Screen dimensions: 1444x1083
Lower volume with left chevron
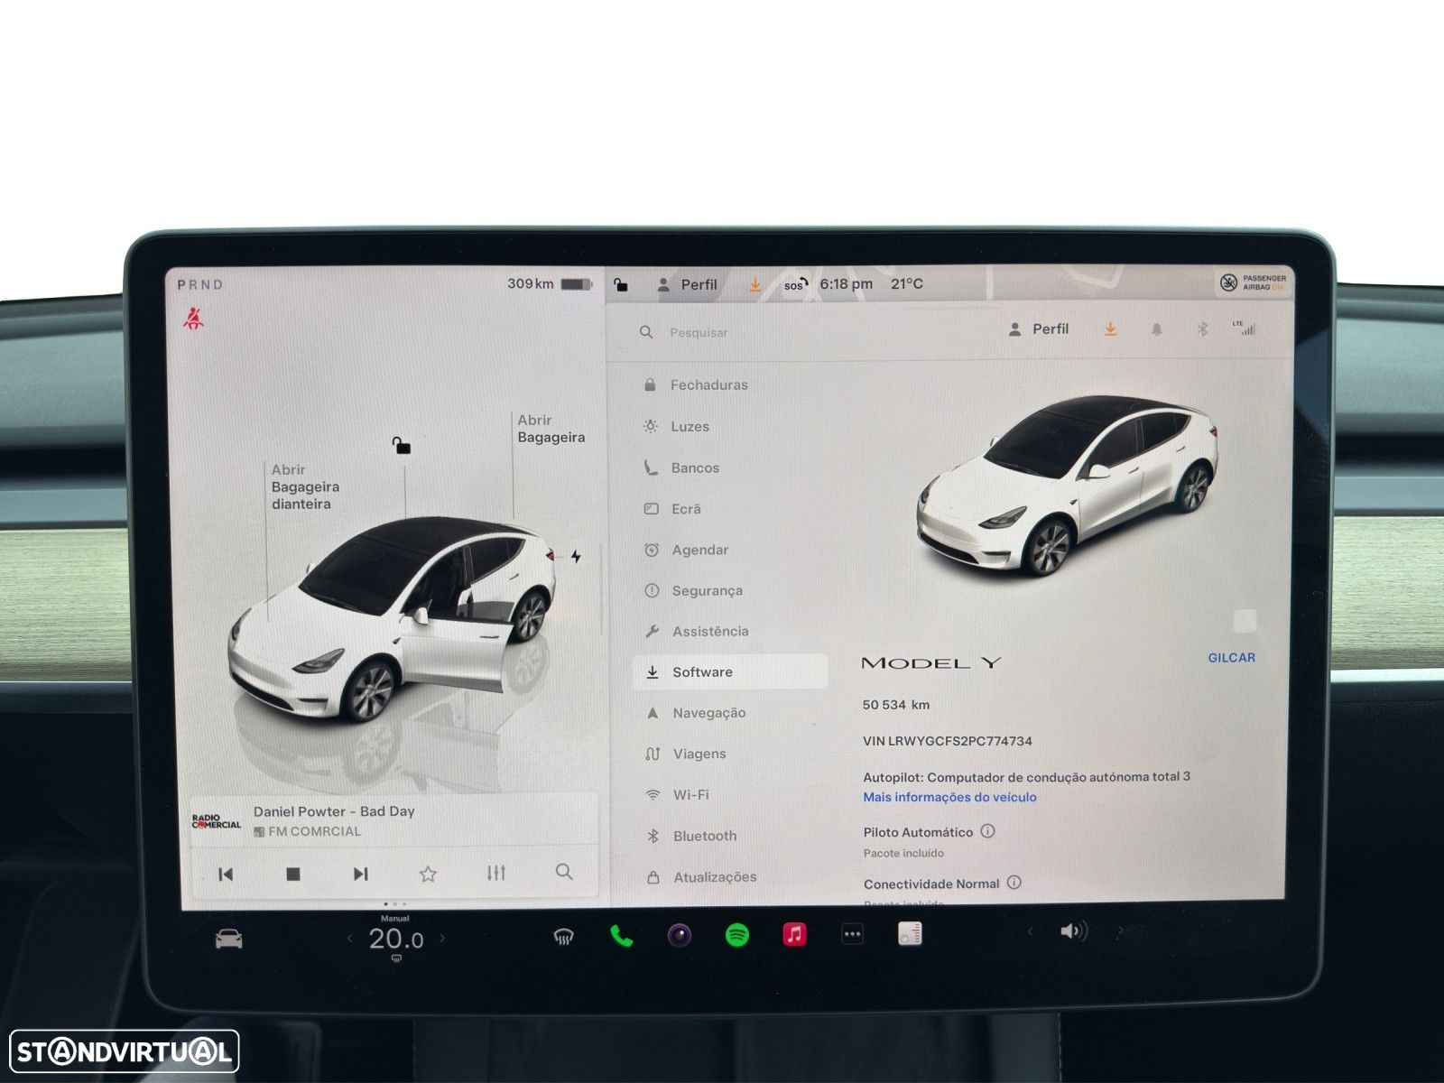coord(1030,931)
